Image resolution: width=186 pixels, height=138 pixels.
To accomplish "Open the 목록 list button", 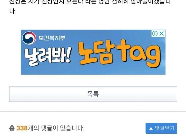I will (x=93, y=94).
